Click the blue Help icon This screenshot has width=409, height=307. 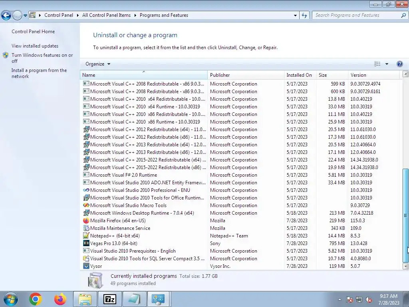(x=399, y=64)
